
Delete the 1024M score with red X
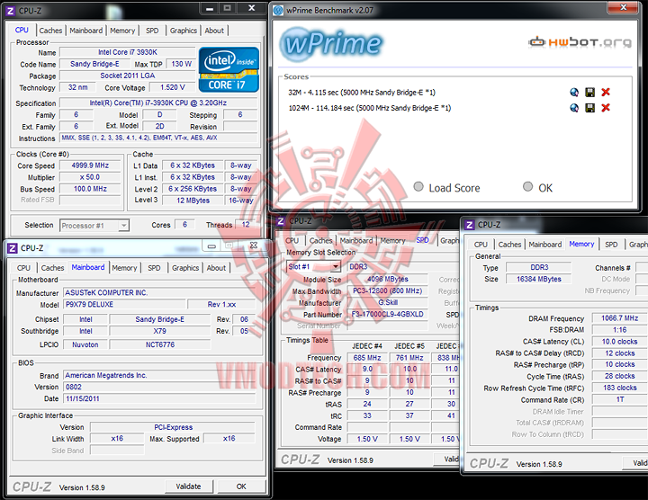tap(606, 108)
